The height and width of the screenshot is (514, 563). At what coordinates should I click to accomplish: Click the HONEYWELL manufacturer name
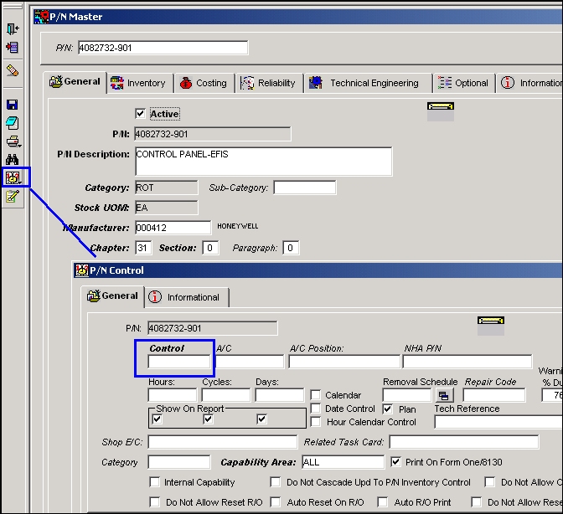click(238, 226)
